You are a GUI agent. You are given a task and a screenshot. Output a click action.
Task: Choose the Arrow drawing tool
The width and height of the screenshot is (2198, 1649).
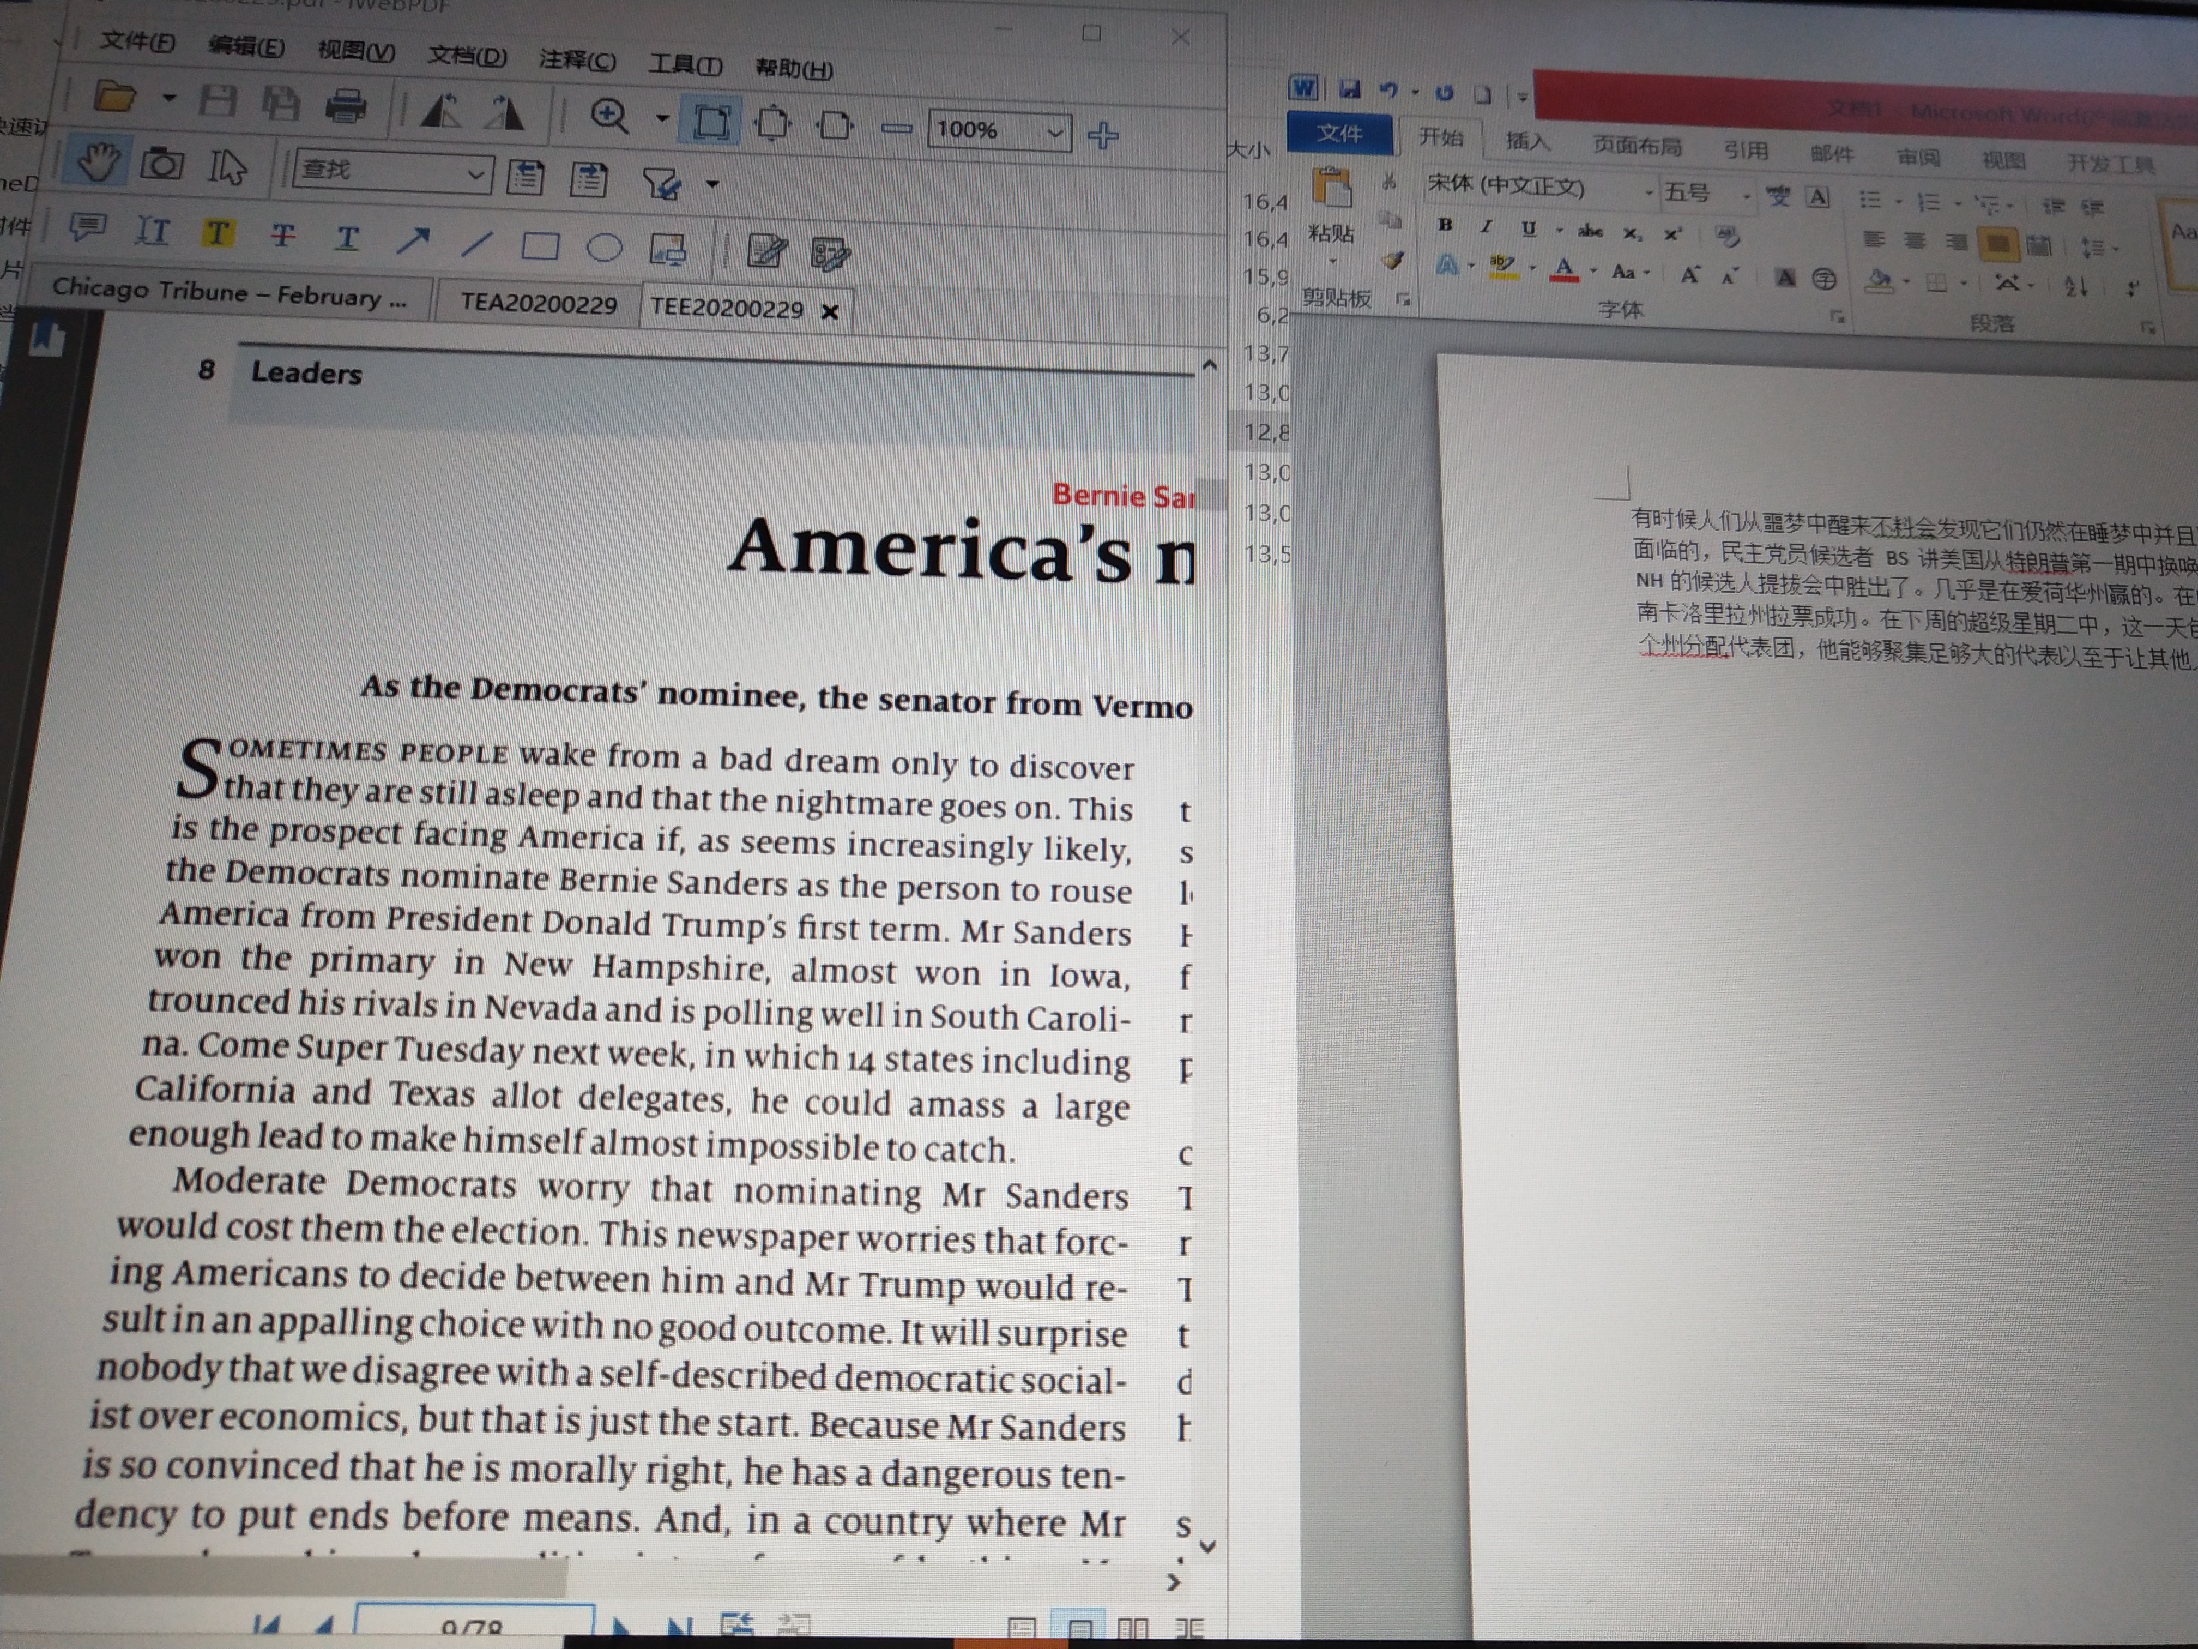pyautogui.click(x=412, y=239)
